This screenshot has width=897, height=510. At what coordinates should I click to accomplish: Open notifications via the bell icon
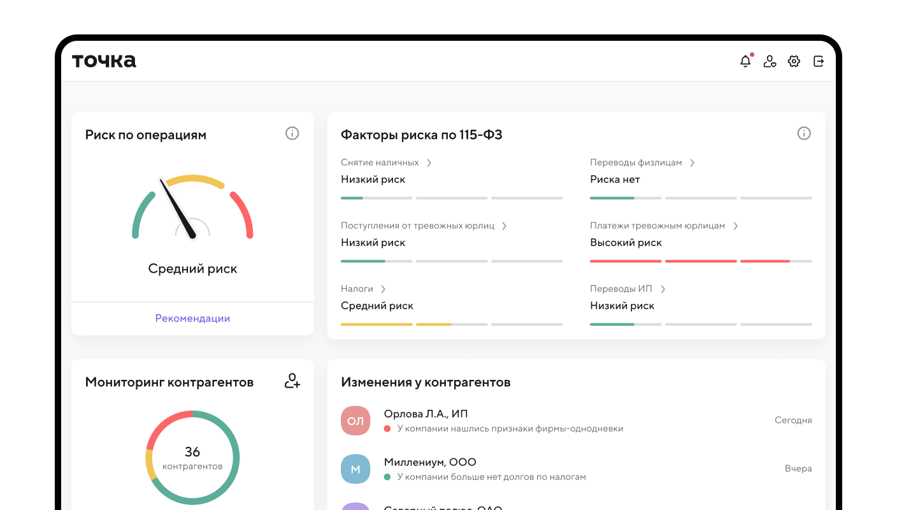coord(745,61)
